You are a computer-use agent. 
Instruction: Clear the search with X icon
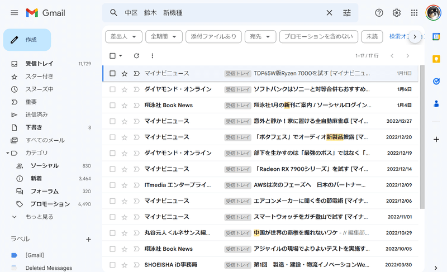coord(329,12)
